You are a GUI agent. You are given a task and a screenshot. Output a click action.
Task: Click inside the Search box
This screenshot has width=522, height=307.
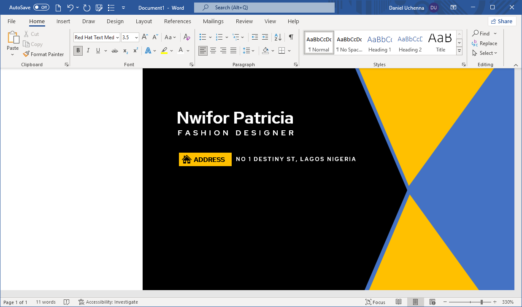pos(264,8)
